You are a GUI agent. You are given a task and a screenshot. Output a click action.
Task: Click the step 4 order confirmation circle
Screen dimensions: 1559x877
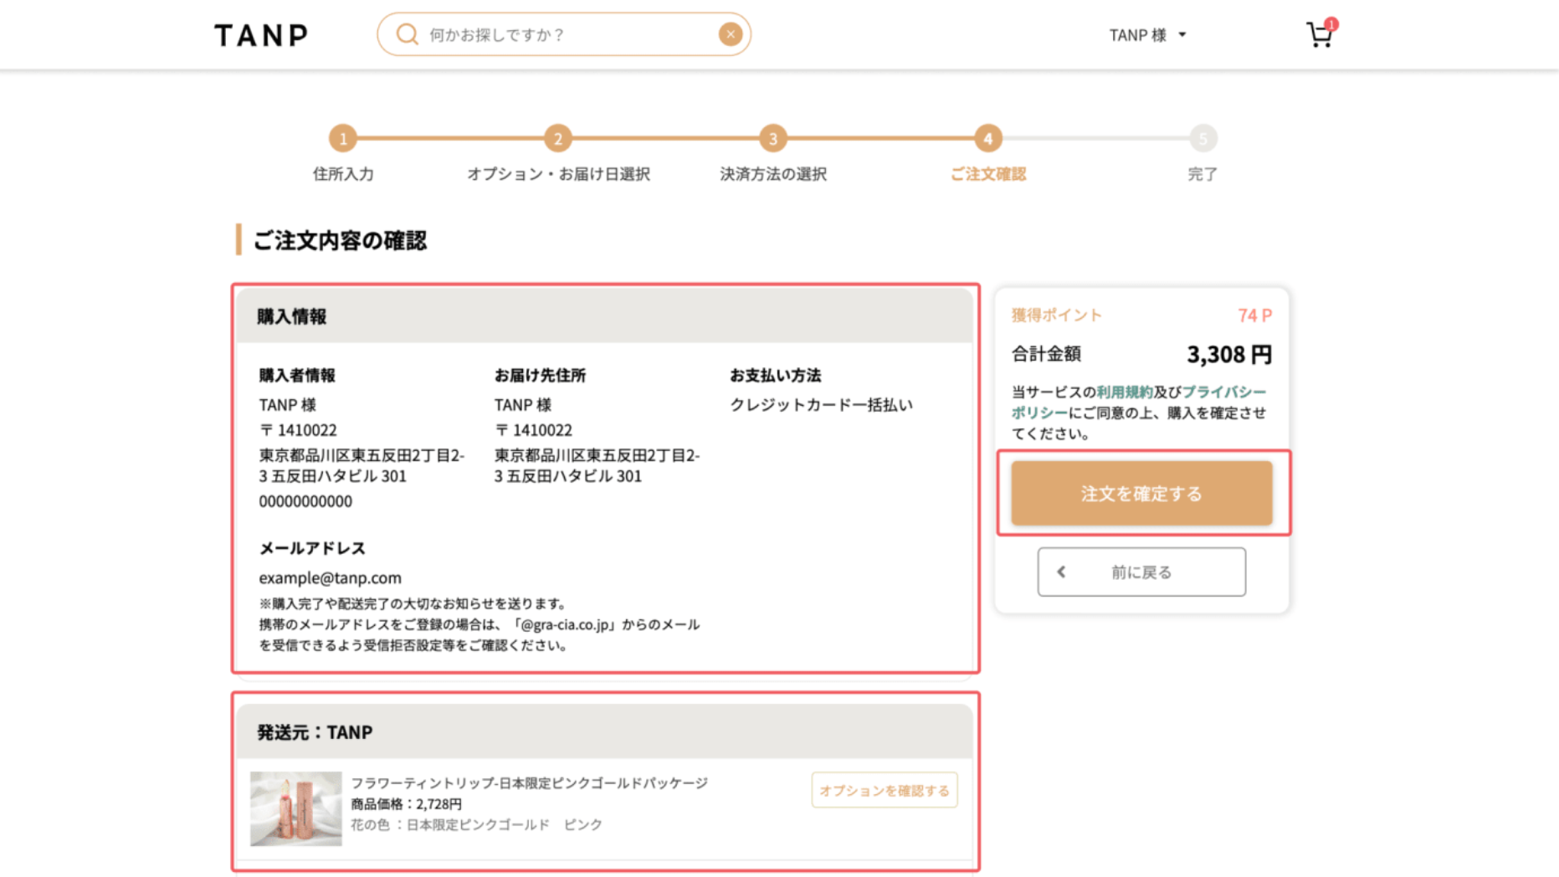tap(987, 139)
